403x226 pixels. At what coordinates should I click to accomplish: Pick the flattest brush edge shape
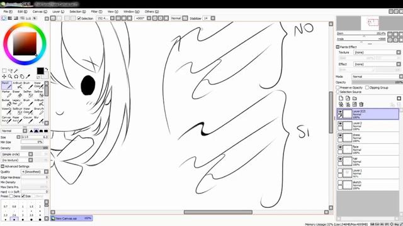[46, 131]
